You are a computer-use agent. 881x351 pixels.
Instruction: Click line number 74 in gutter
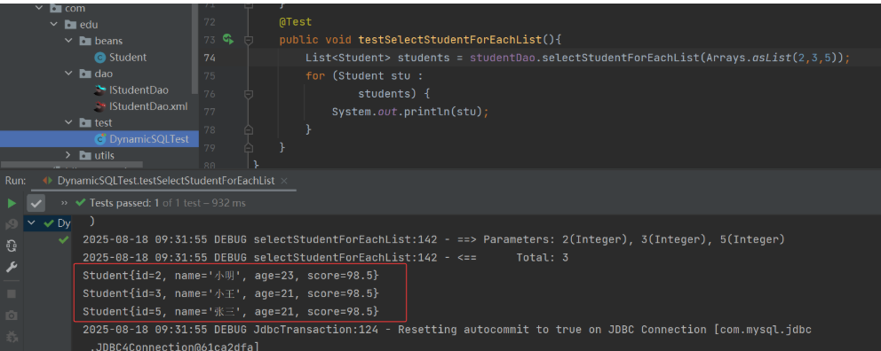pyautogui.click(x=209, y=58)
